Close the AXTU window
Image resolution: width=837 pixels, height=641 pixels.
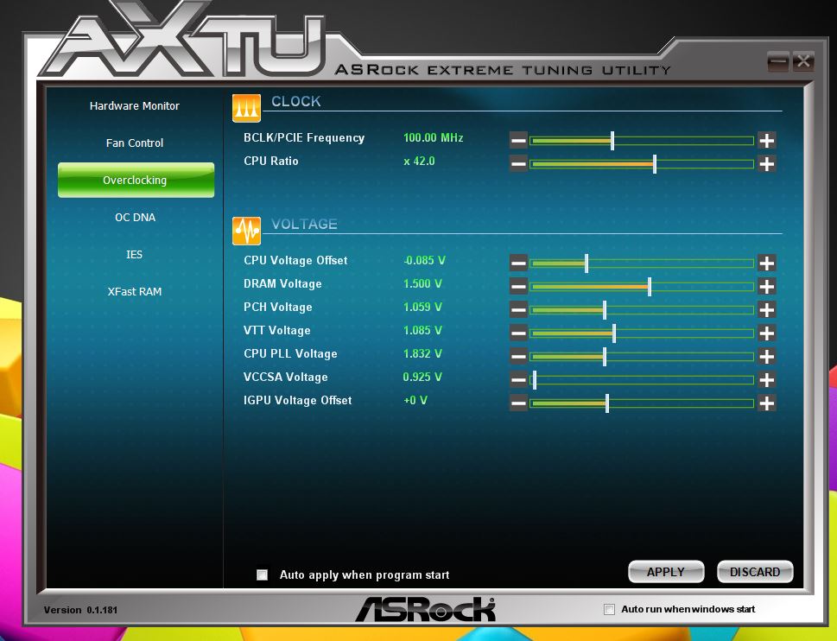[x=802, y=62]
